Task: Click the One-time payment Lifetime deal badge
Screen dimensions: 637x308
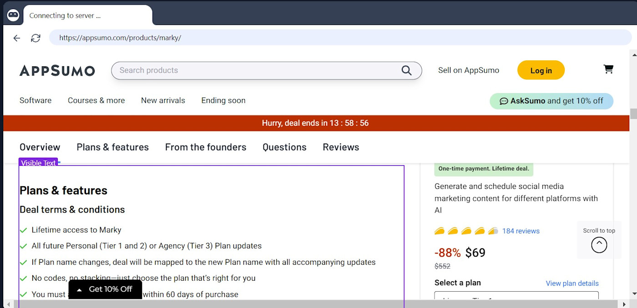Action: (x=484, y=169)
